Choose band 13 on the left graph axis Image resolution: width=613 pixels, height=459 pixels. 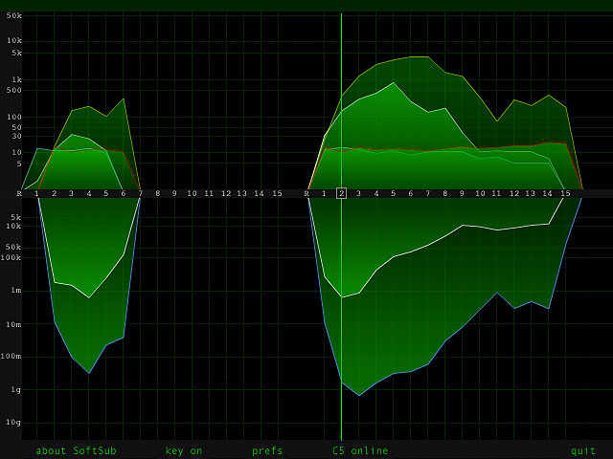(x=243, y=193)
